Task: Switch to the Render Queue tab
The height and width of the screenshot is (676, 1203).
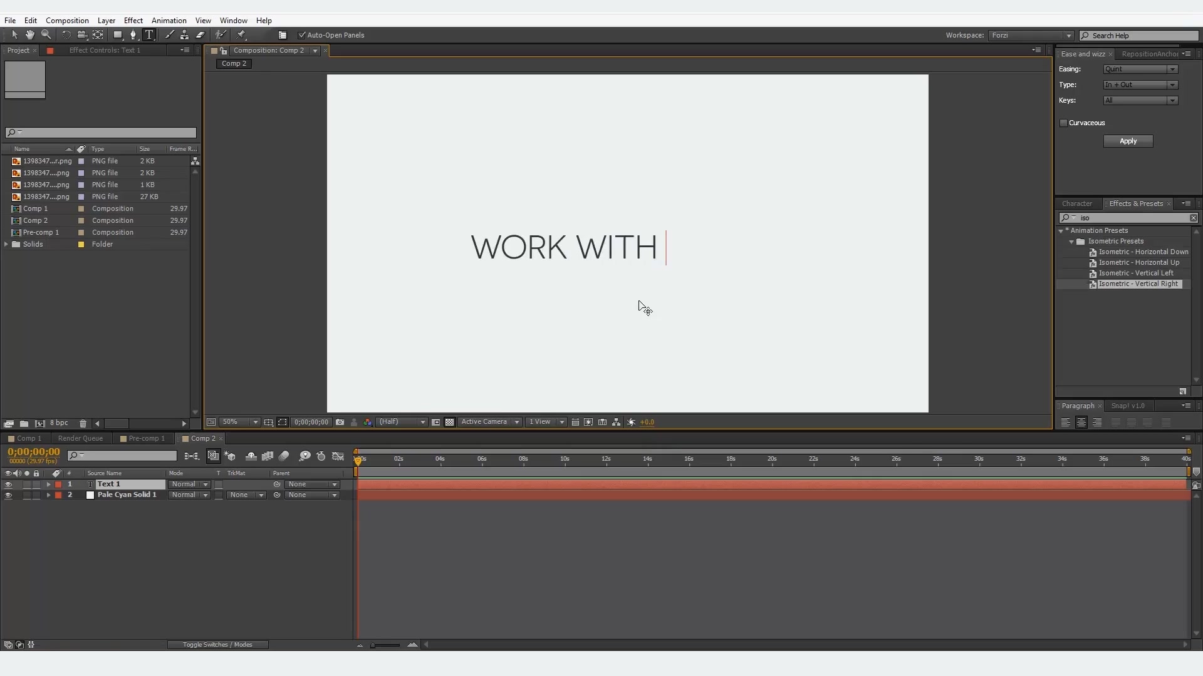Action: [x=80, y=439]
